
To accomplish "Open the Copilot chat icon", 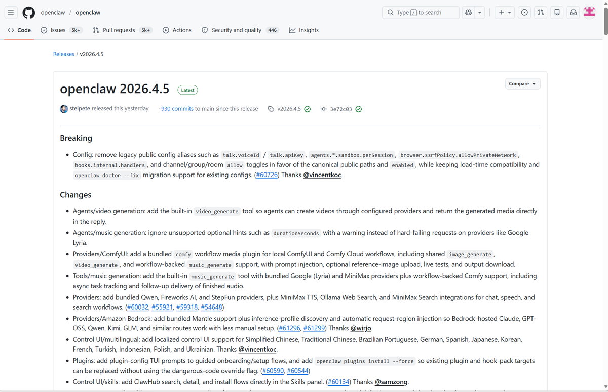I will (x=469, y=13).
